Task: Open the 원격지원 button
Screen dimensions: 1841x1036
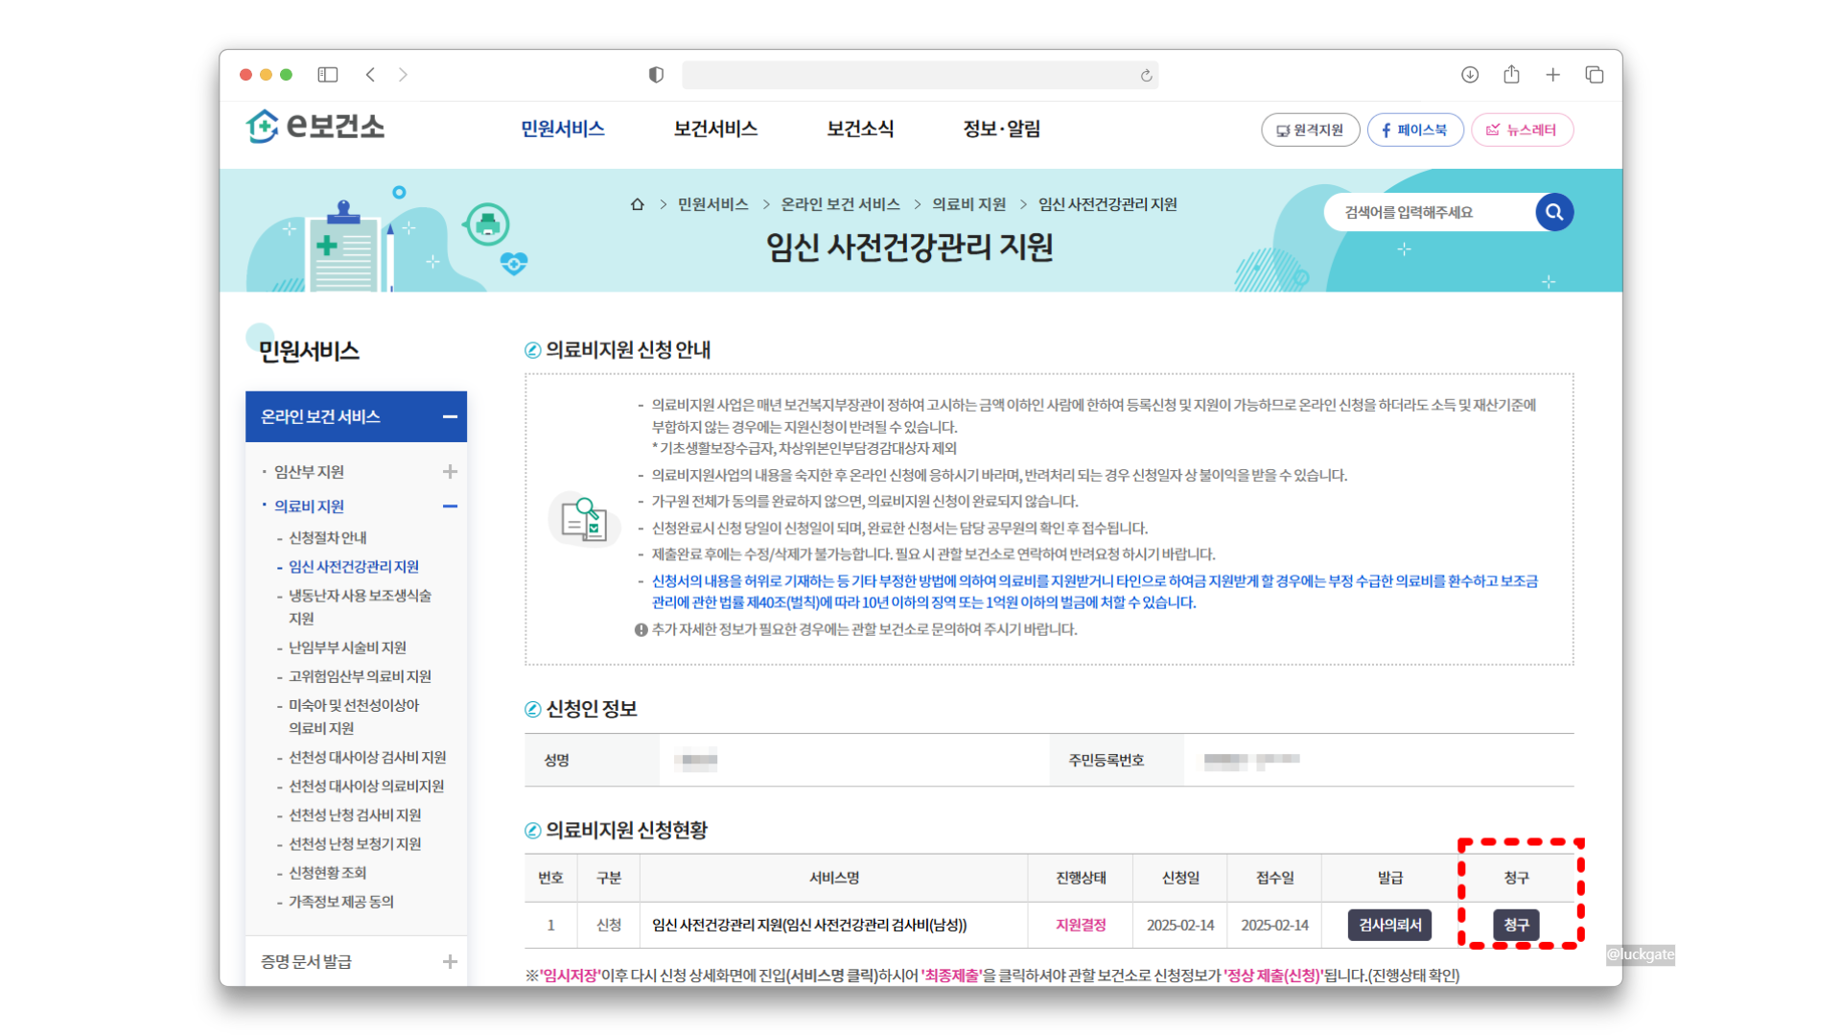Action: click(x=1310, y=129)
